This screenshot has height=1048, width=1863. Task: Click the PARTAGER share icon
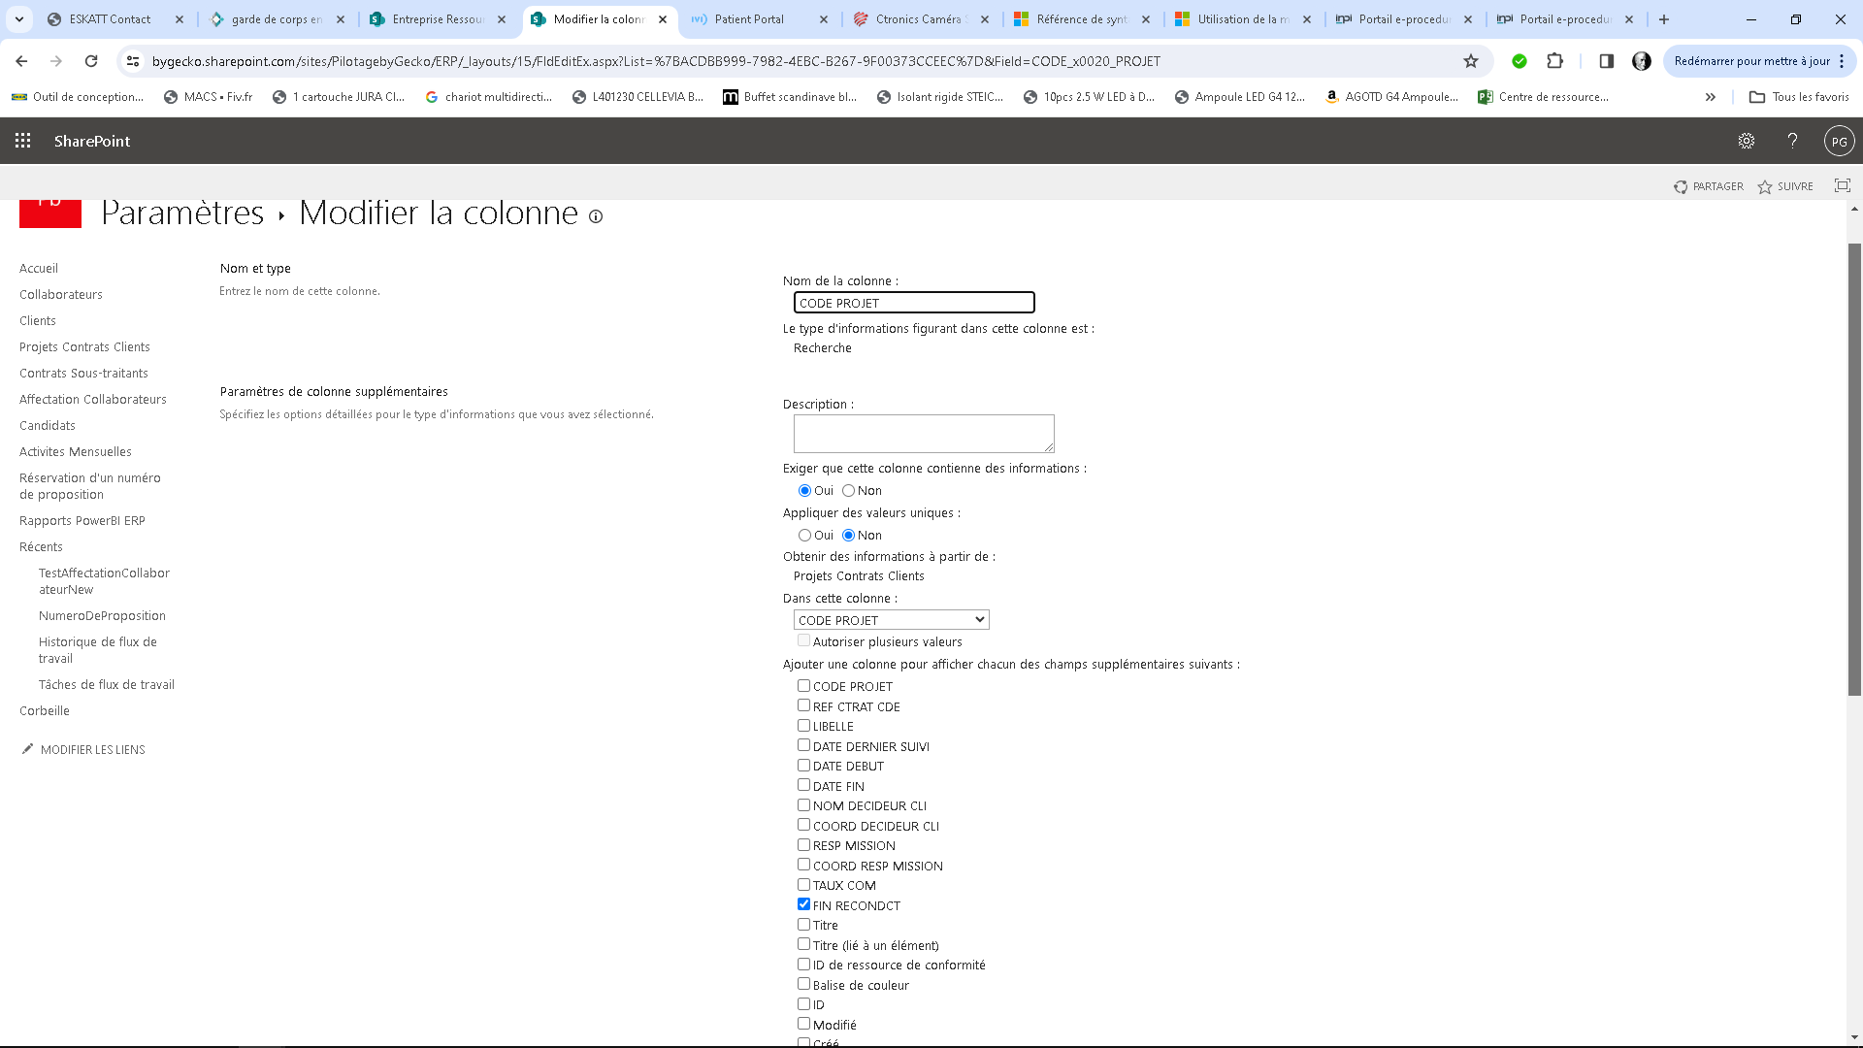[1681, 186]
